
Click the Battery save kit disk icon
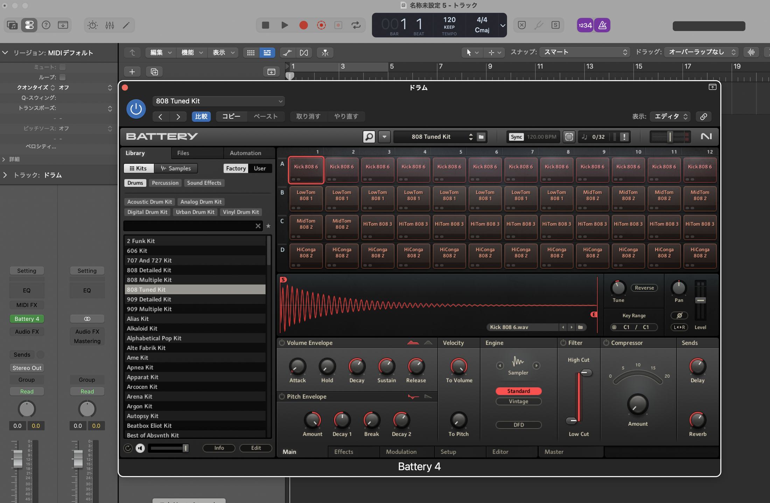pyautogui.click(x=481, y=137)
